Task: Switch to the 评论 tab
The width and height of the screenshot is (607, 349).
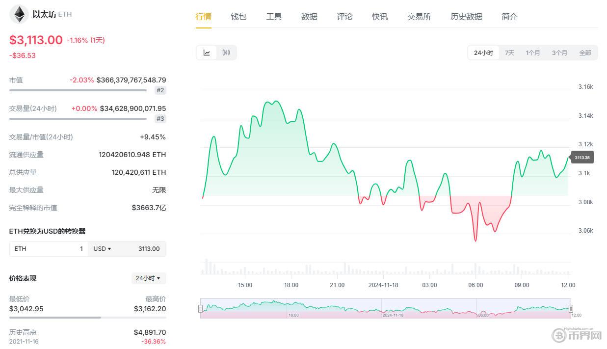Action: tap(344, 16)
